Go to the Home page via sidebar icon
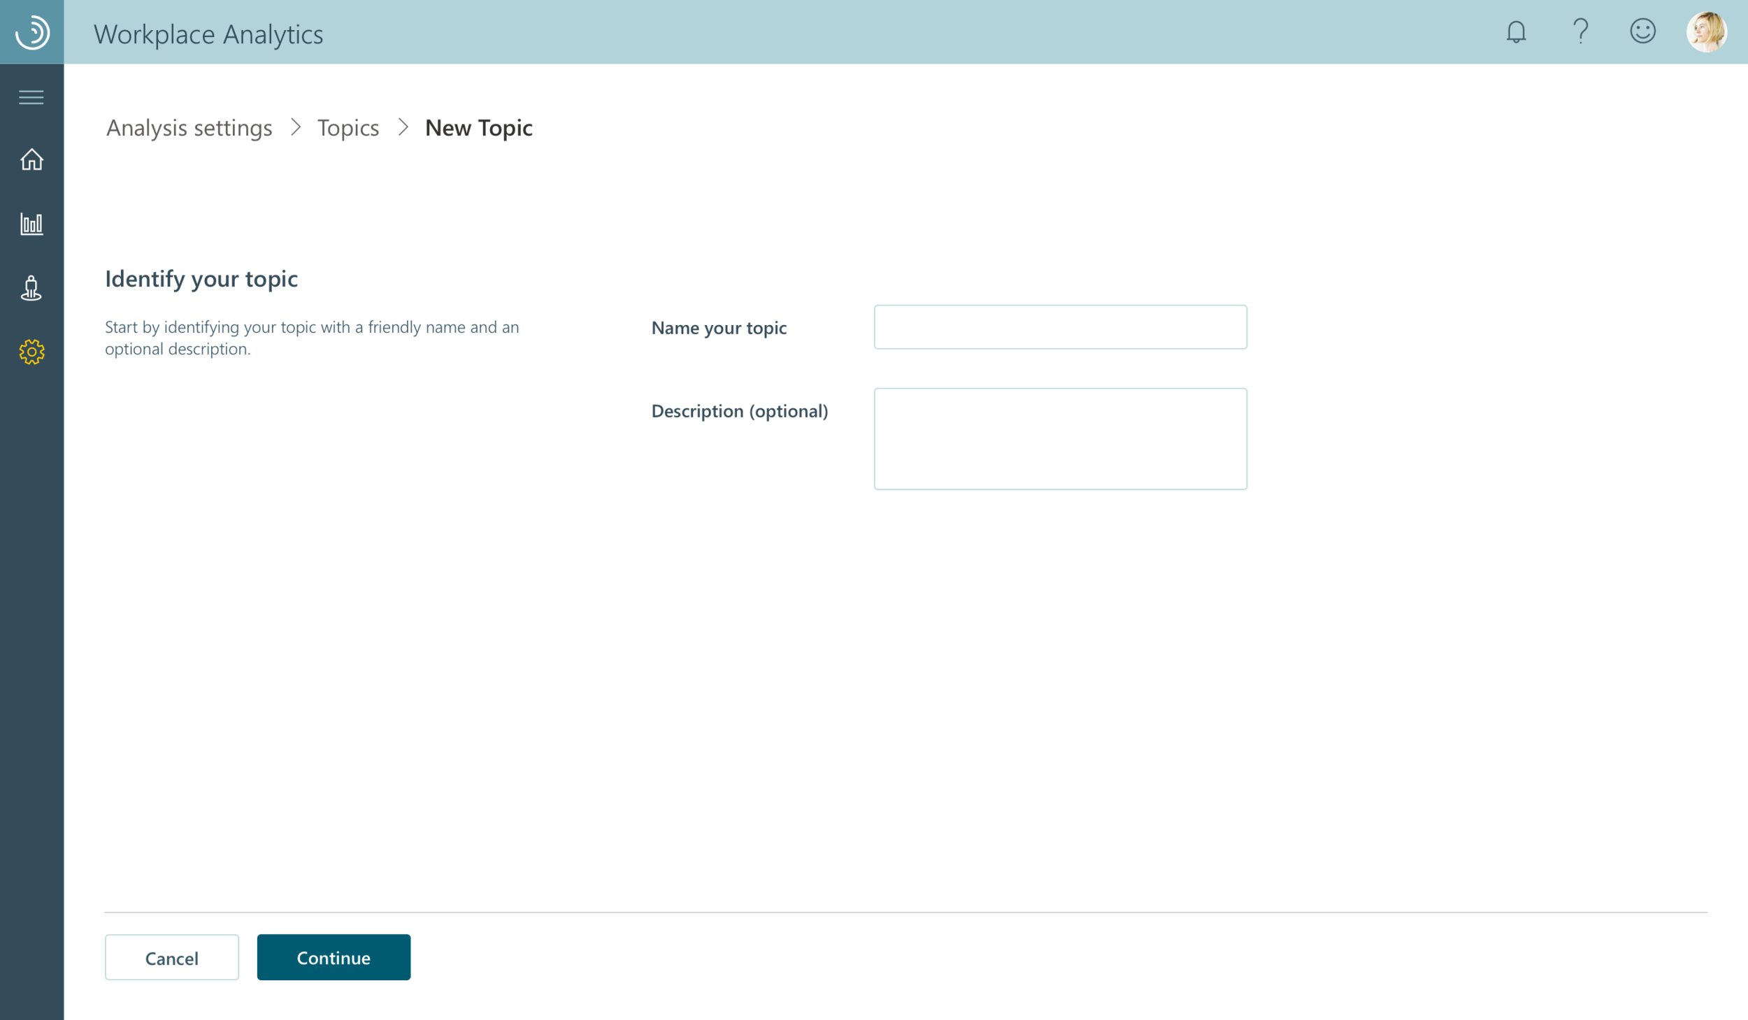The image size is (1748, 1020). pyautogui.click(x=31, y=159)
